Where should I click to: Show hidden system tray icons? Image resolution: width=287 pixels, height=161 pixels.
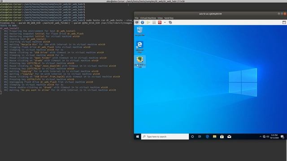tap(261, 136)
